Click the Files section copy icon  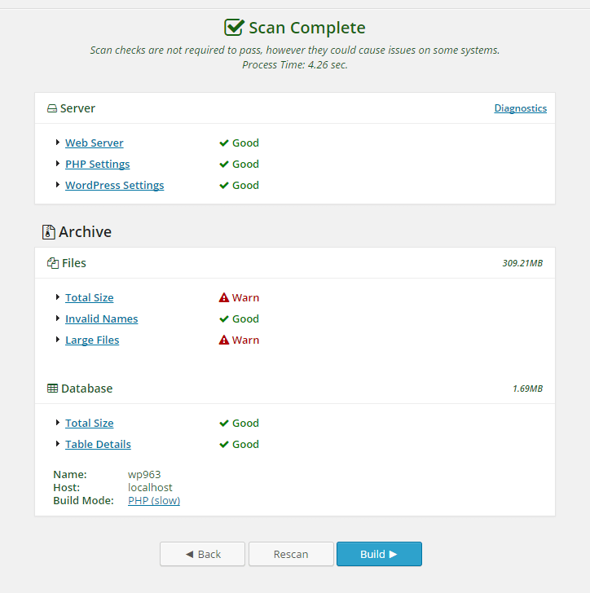(x=52, y=263)
